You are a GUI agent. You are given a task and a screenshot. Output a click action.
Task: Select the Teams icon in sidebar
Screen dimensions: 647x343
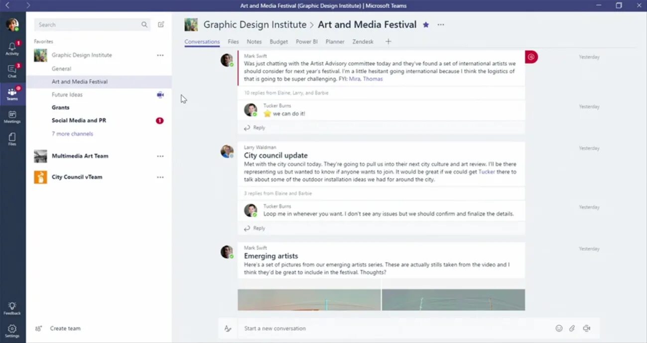click(12, 93)
